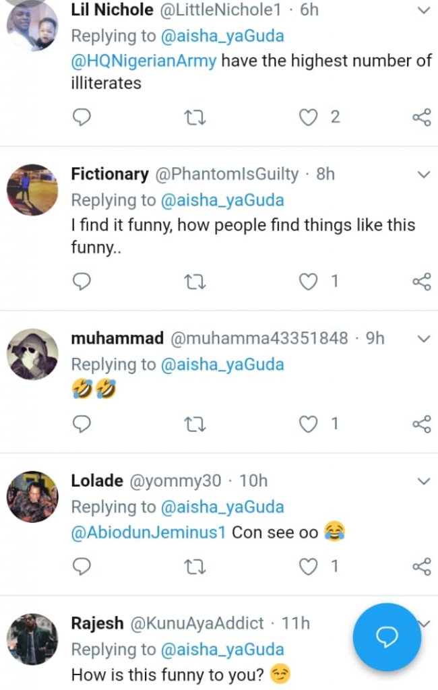
Task: View Rajesh's profile picture
Action: tap(32, 639)
